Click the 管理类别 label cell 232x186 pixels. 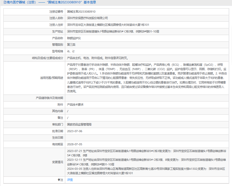(34, 45)
